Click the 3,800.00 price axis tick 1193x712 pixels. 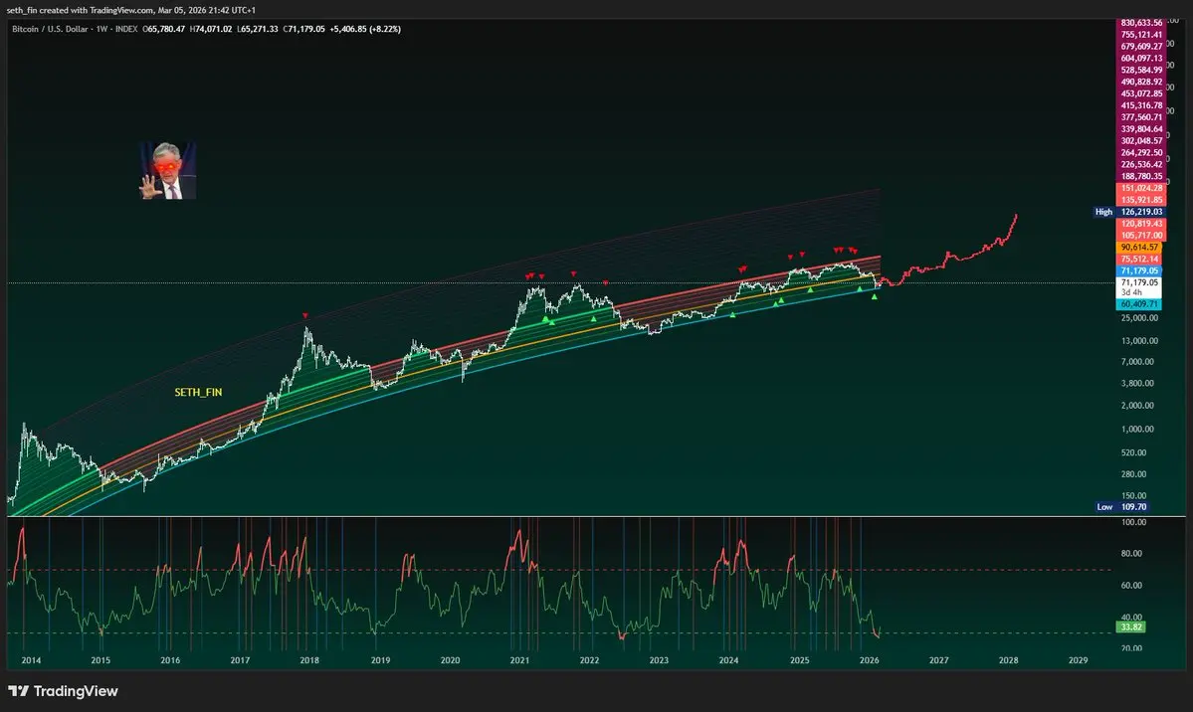click(x=1137, y=384)
